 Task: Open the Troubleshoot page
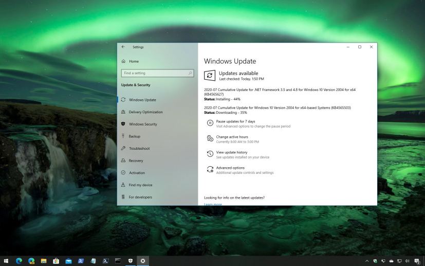[139, 149]
